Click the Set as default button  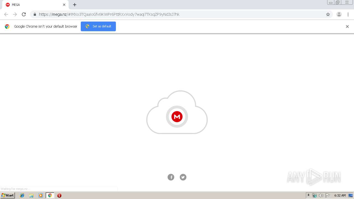pos(98,26)
